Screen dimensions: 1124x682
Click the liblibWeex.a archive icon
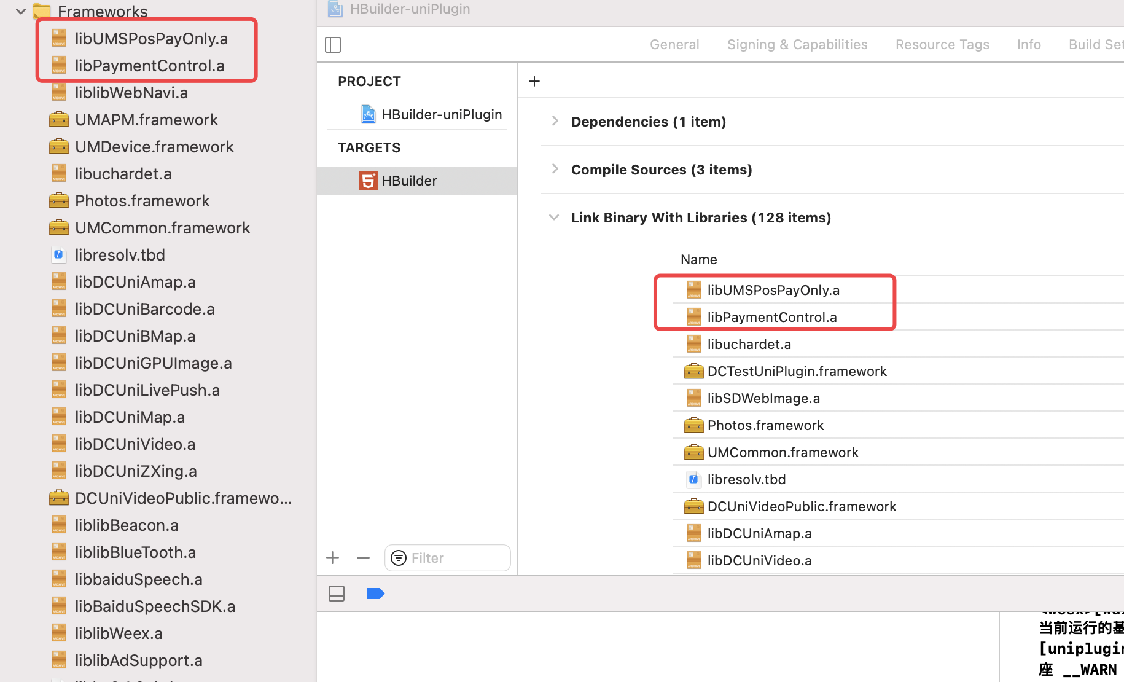tap(59, 633)
